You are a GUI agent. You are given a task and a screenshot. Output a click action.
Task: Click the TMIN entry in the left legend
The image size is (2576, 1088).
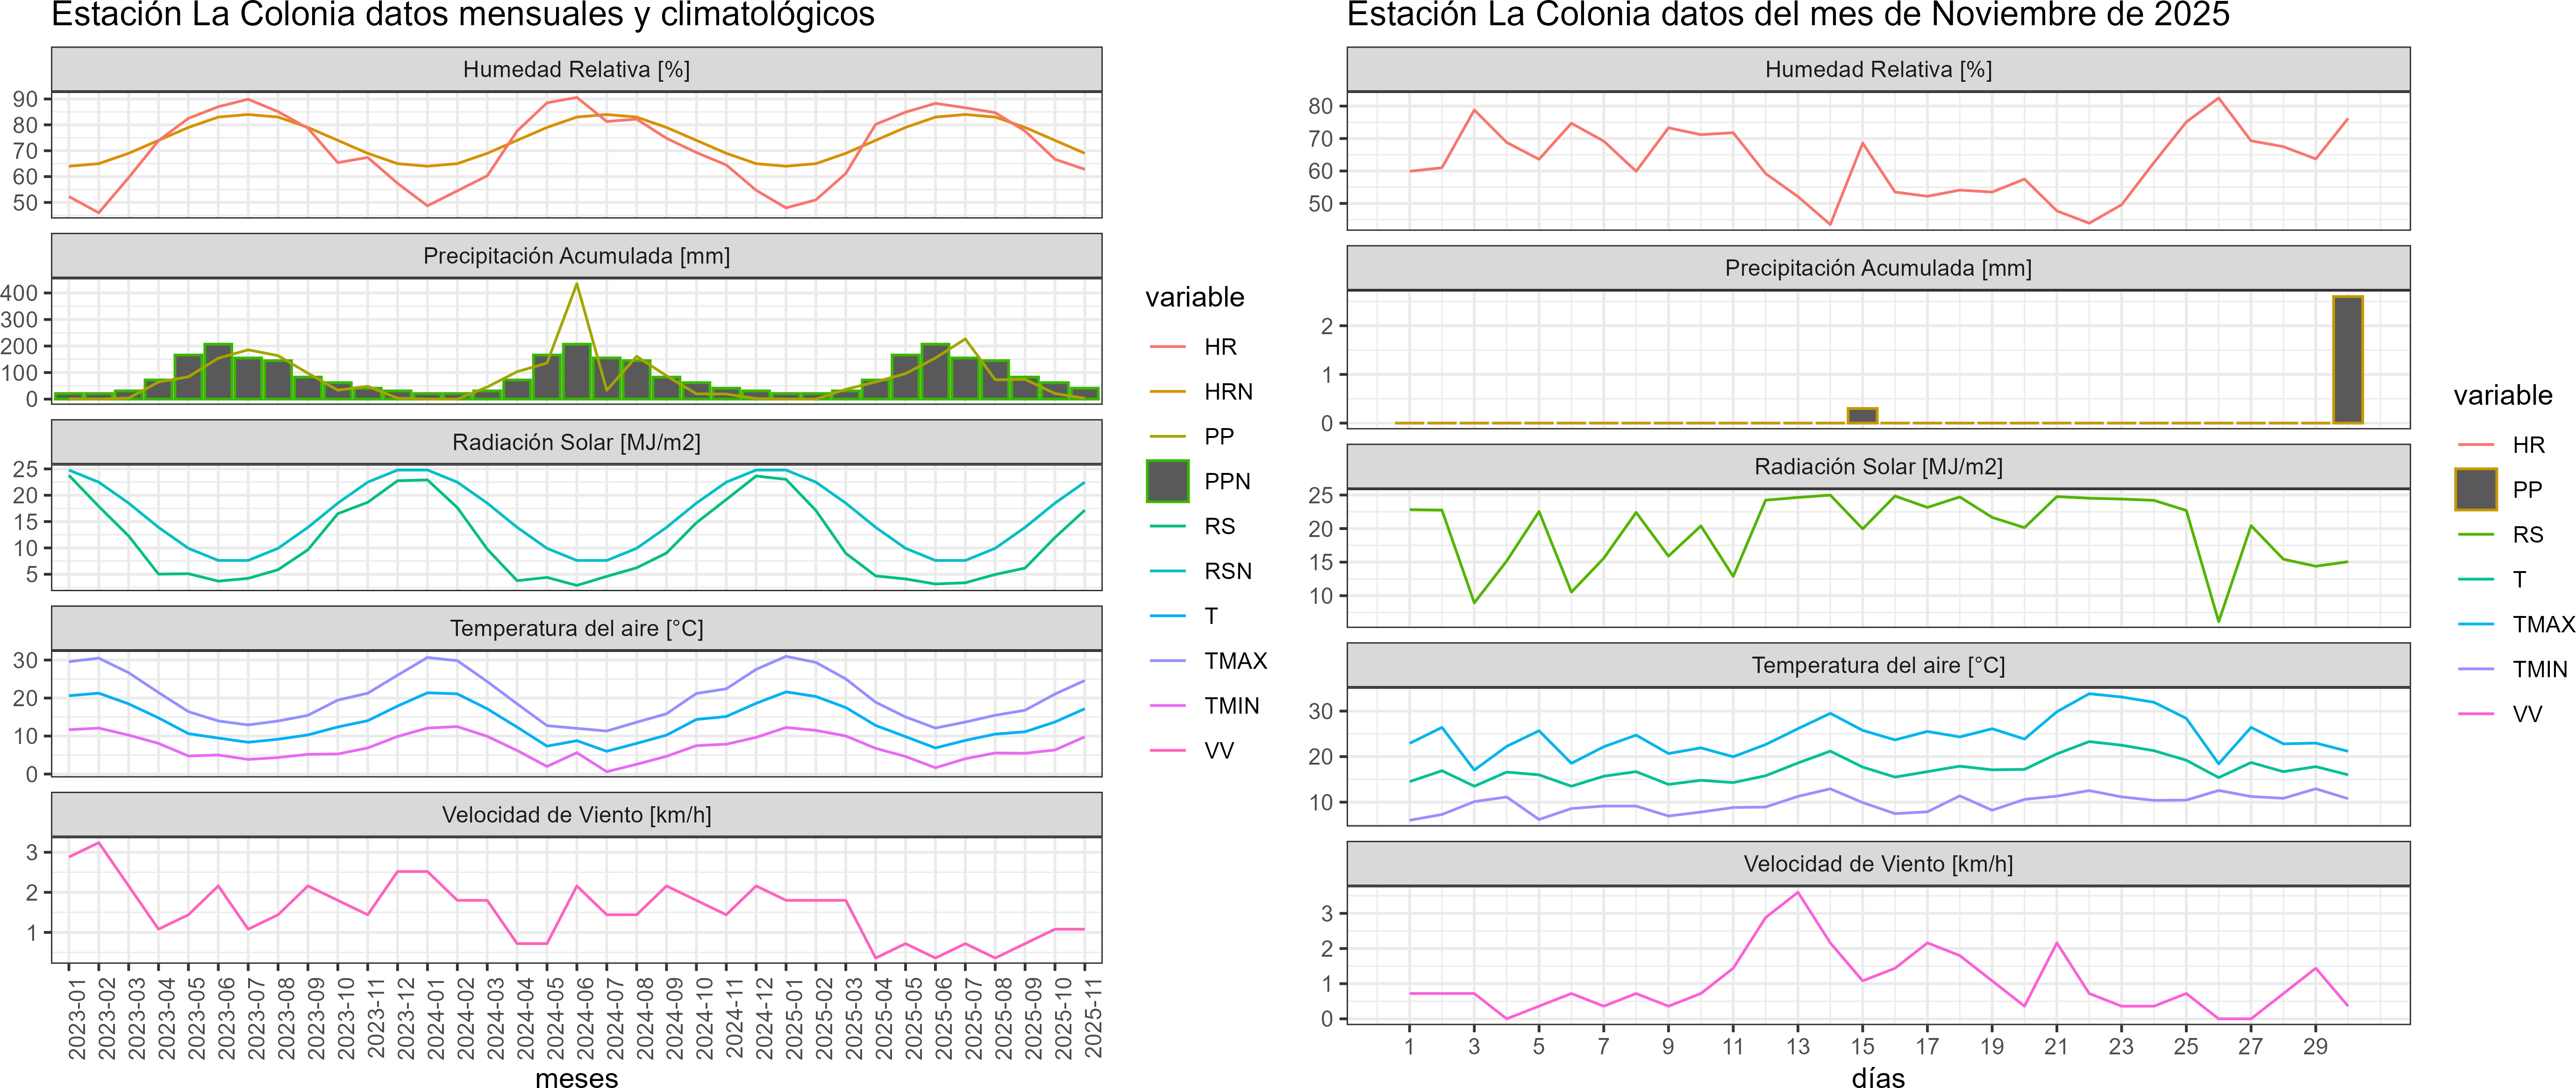1231,706
